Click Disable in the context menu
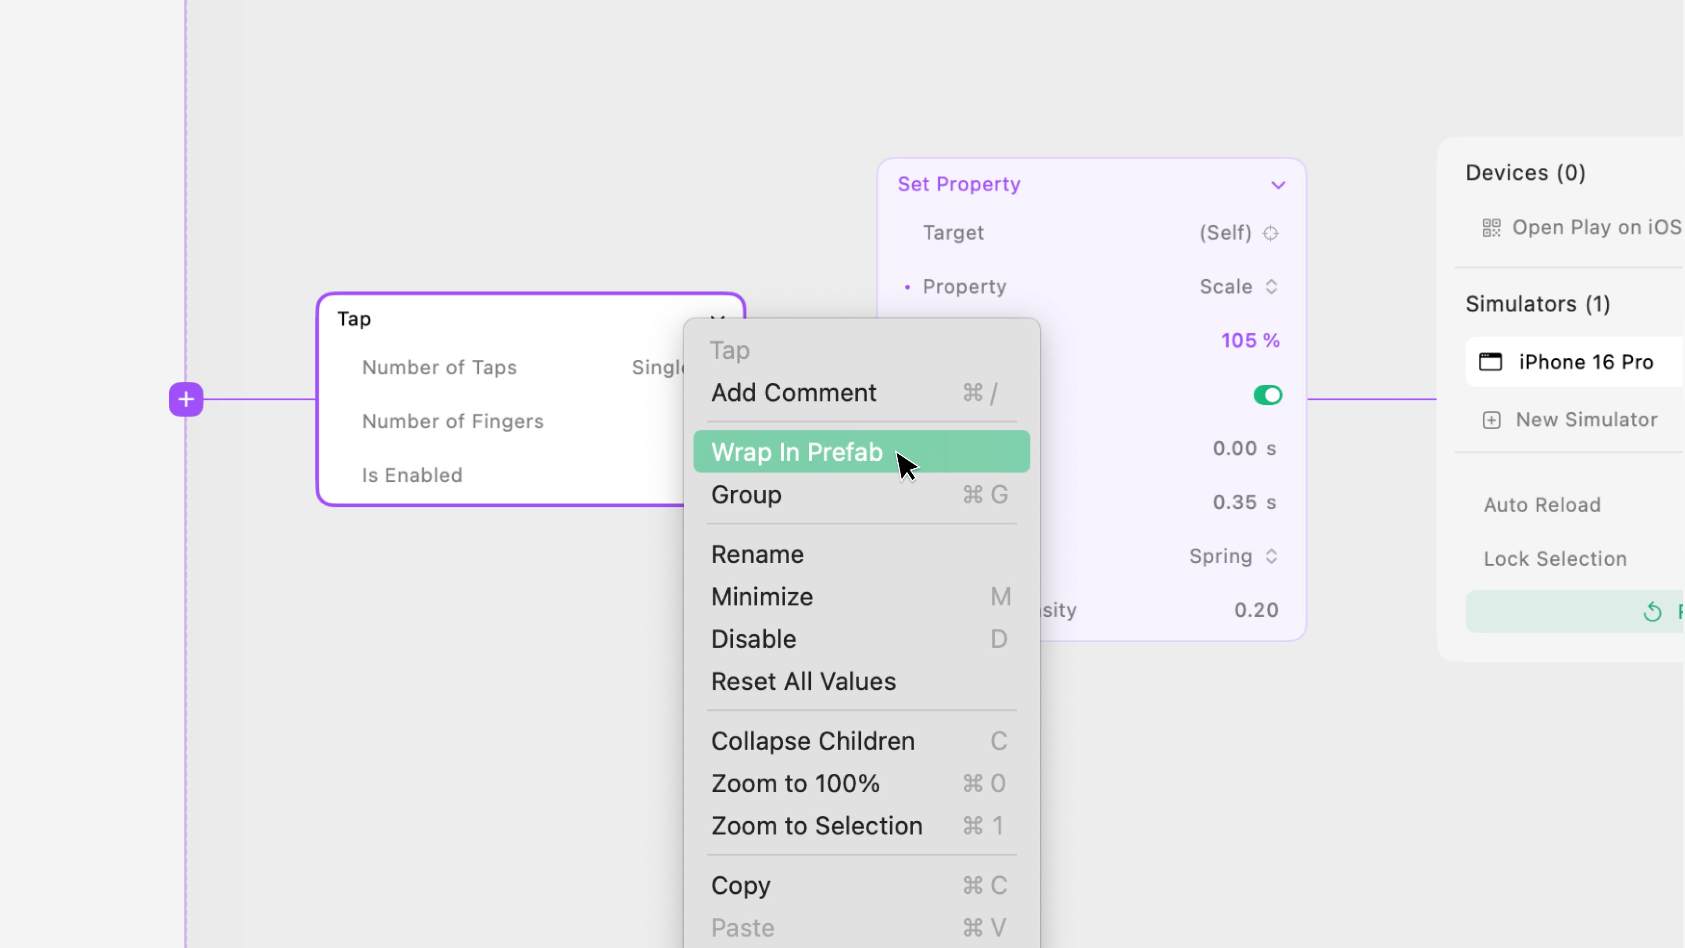 (753, 639)
